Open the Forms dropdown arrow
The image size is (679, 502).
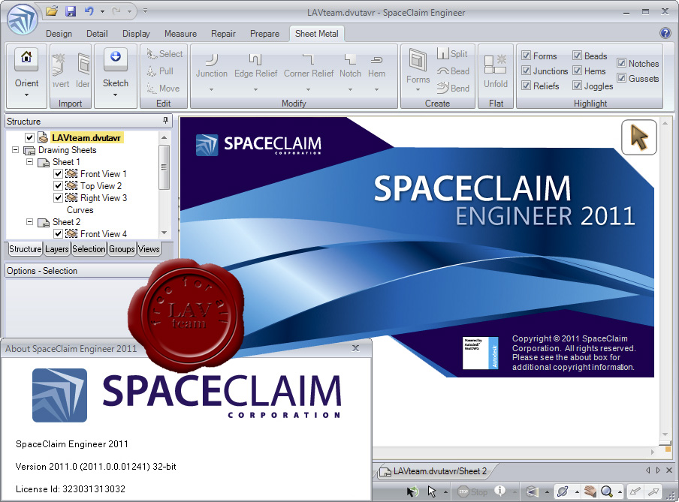[418, 89]
